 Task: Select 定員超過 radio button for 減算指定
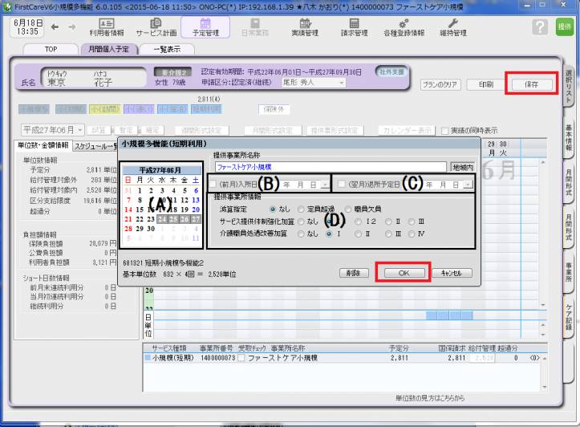[300, 208]
